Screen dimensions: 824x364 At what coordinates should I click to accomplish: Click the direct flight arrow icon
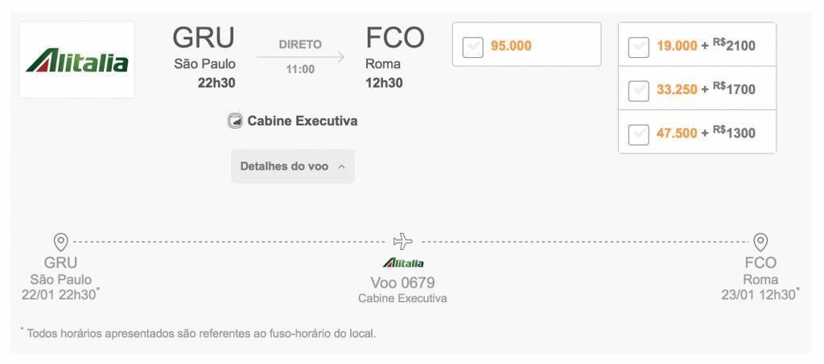pyautogui.click(x=300, y=57)
